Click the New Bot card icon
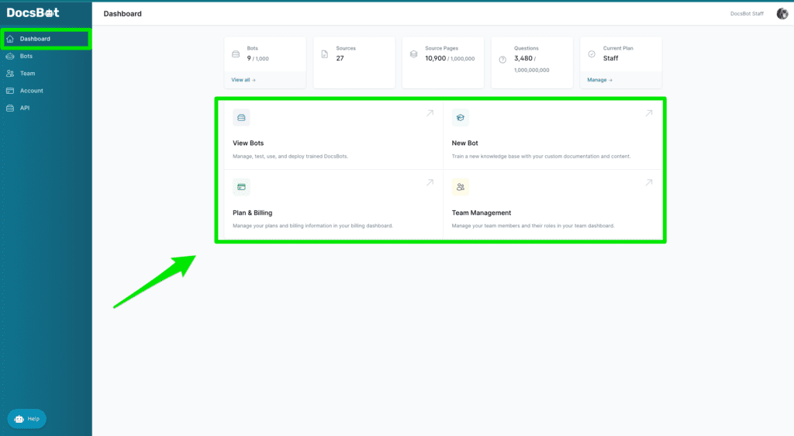 (460, 118)
